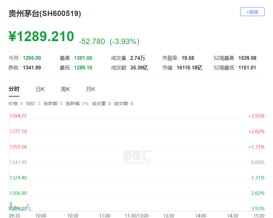The width and height of the screenshot is (273, 218).
Task: Click the 最低 value 1289.10
Action: pyautogui.click(x=83, y=68)
